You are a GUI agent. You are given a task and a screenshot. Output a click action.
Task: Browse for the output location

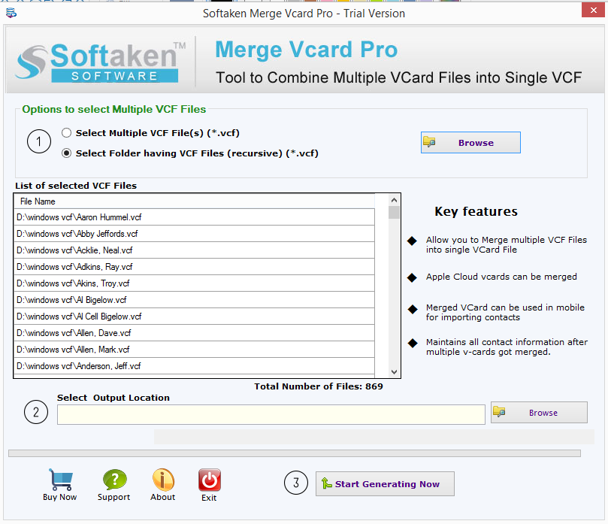click(x=539, y=412)
